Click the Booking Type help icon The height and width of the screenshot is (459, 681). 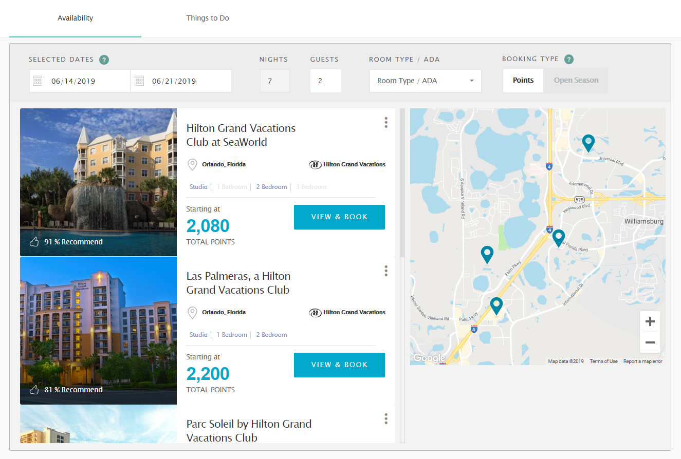pos(569,59)
